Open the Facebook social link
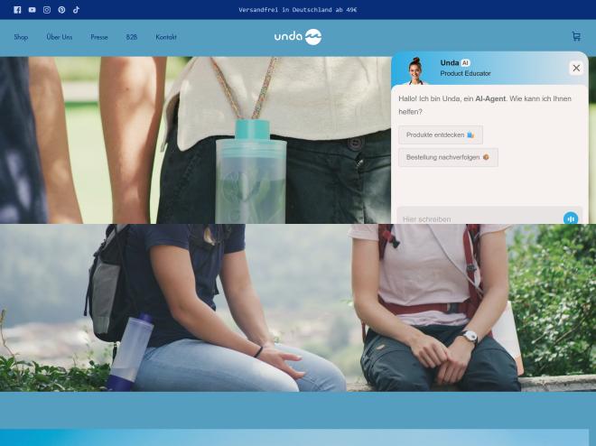This screenshot has width=596, height=446. 17,10
